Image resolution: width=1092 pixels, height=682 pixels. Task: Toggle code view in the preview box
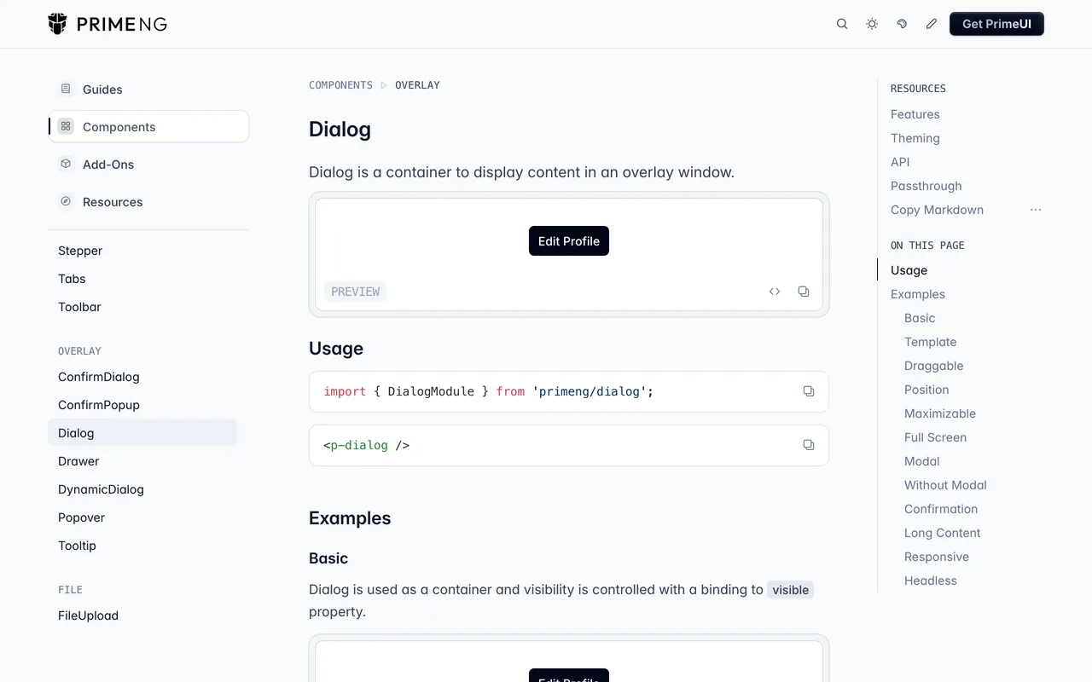[775, 292]
